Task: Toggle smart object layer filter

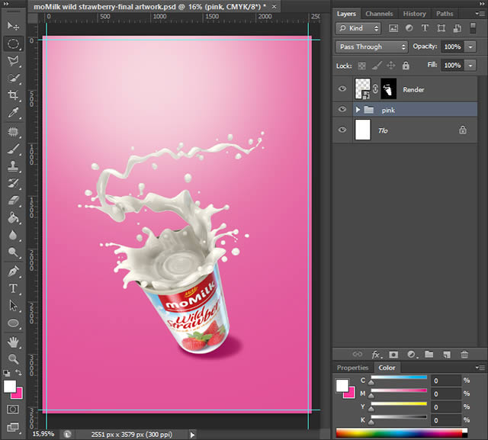Action: (457, 28)
